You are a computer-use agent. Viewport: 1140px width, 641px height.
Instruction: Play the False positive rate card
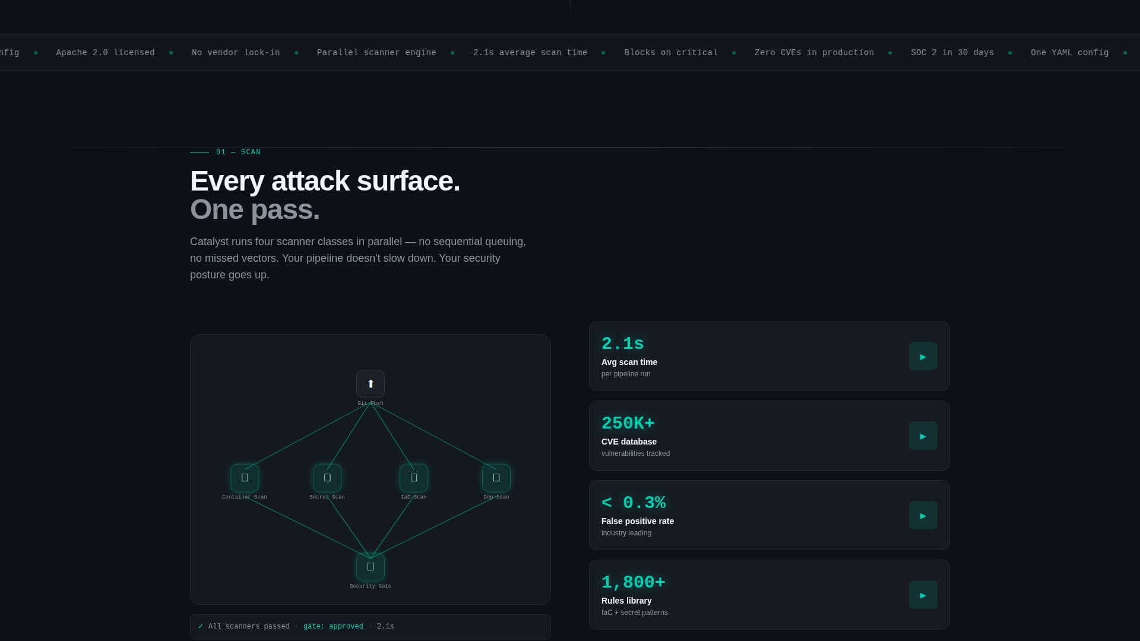[x=923, y=515]
